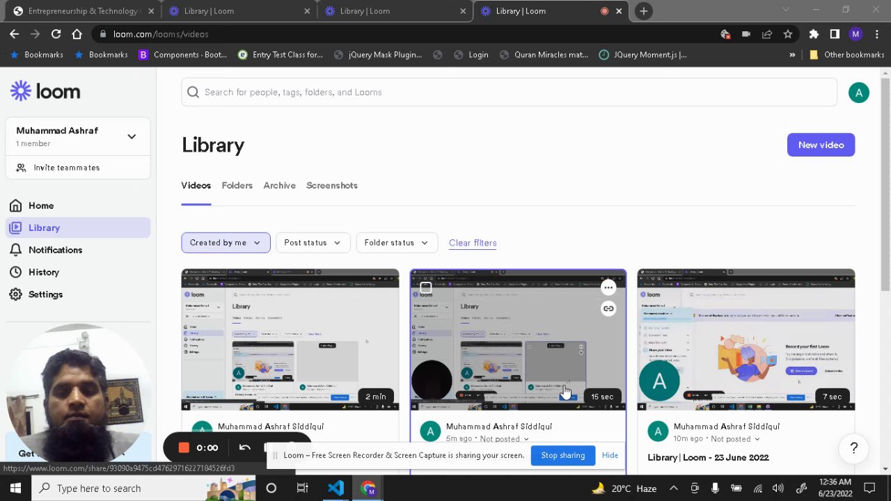The height and width of the screenshot is (501, 891).
Task: Click the Home icon in the sidebar
Action: (x=15, y=205)
